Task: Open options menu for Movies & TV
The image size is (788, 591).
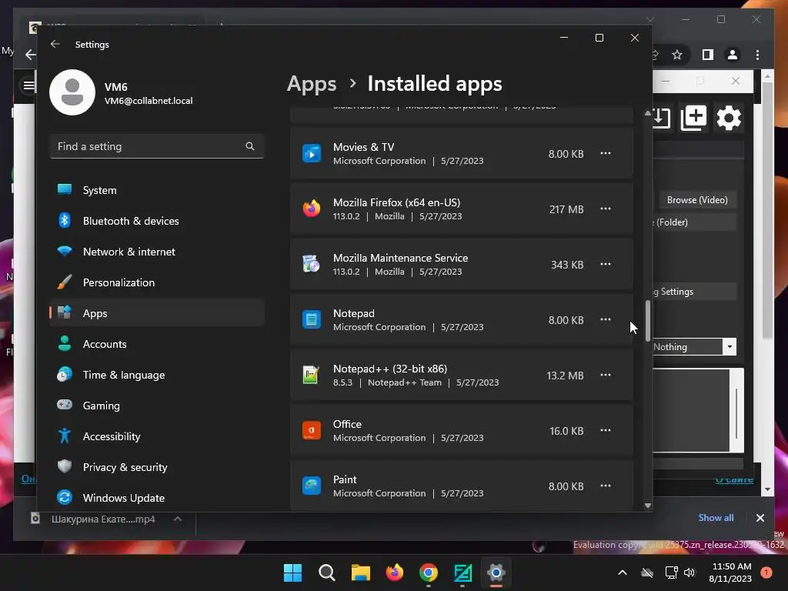Action: [605, 153]
